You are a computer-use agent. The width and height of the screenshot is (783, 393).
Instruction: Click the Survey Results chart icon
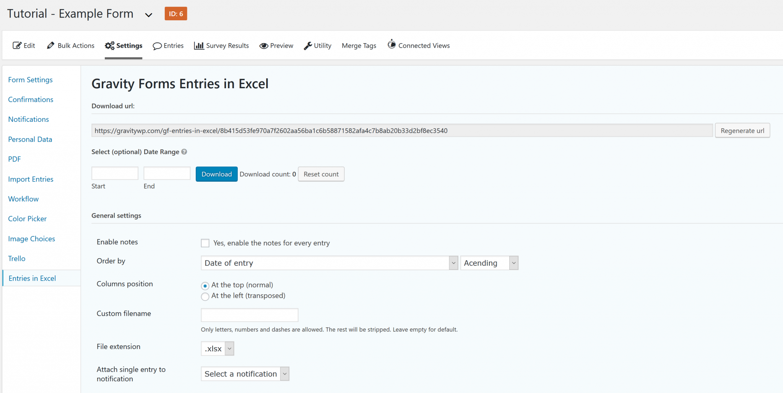coord(199,45)
